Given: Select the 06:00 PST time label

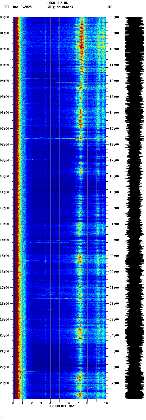Looking at the screenshot, I should coord(5,113).
